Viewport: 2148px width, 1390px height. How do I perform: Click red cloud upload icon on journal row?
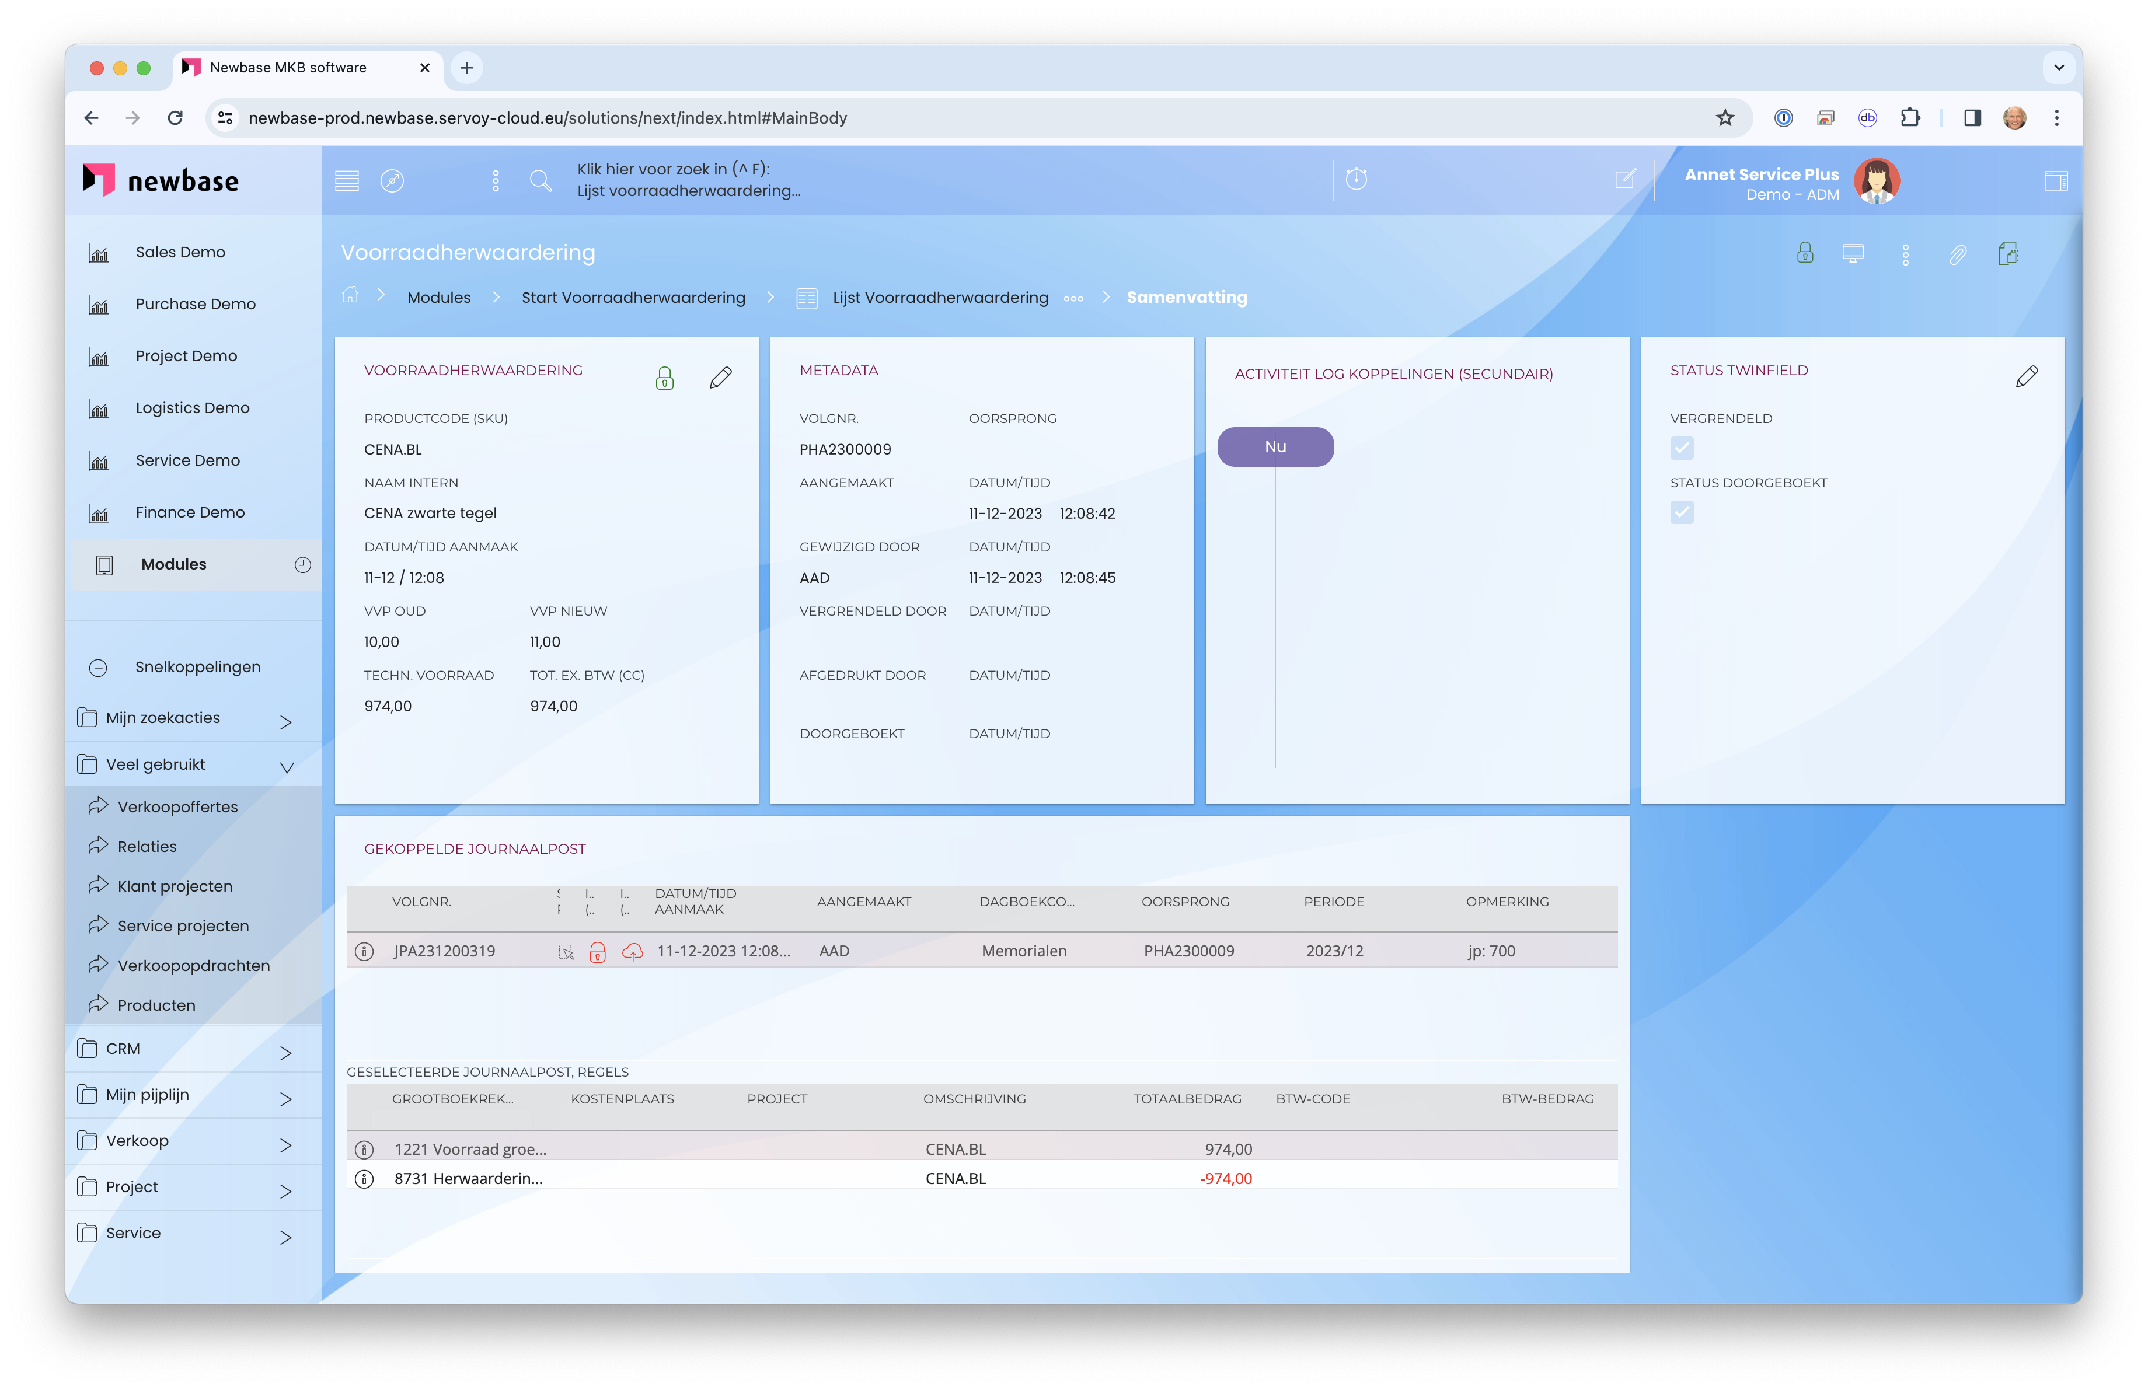pyautogui.click(x=633, y=952)
